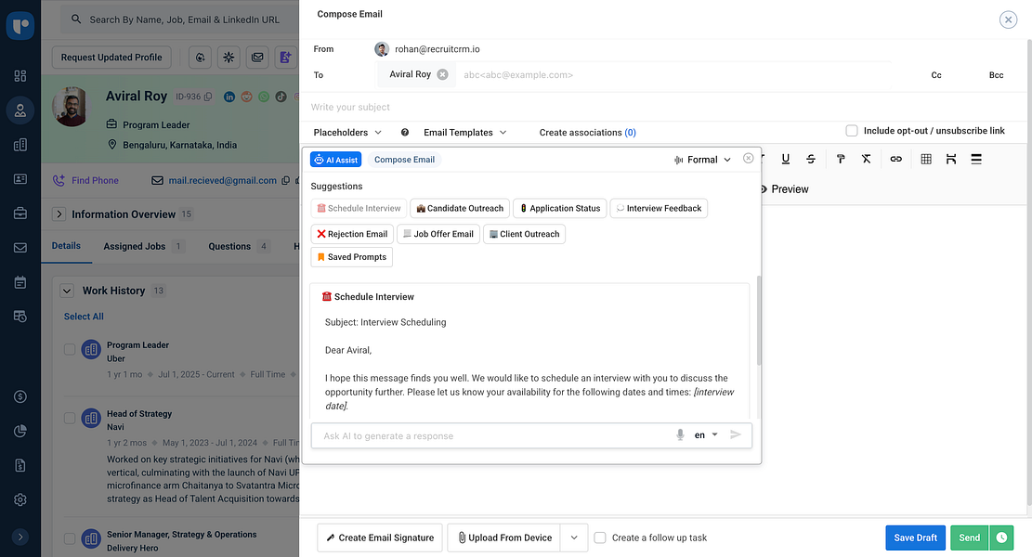Tick Include opt-out / unsubscribe link
1032x557 pixels.
[x=852, y=131]
